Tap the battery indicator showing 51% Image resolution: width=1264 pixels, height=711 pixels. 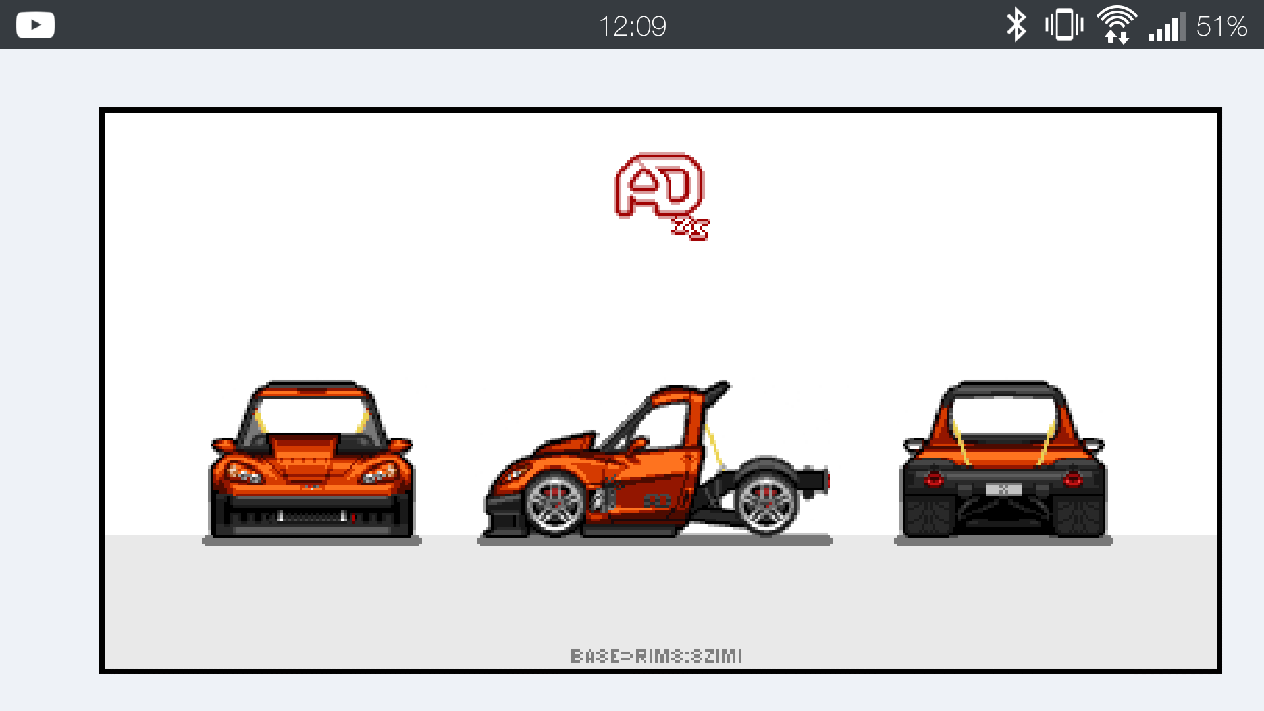(1221, 26)
